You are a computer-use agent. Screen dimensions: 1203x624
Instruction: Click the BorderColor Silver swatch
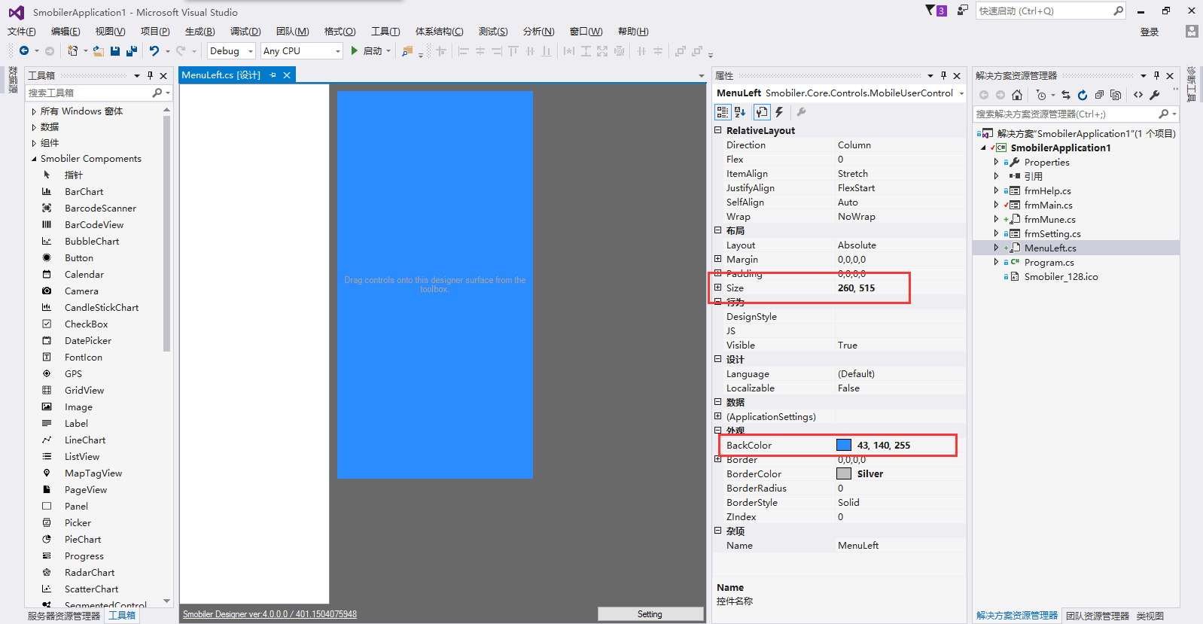pos(844,473)
